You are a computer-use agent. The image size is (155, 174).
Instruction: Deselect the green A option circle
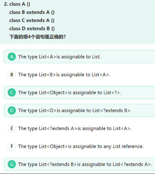[12, 57]
